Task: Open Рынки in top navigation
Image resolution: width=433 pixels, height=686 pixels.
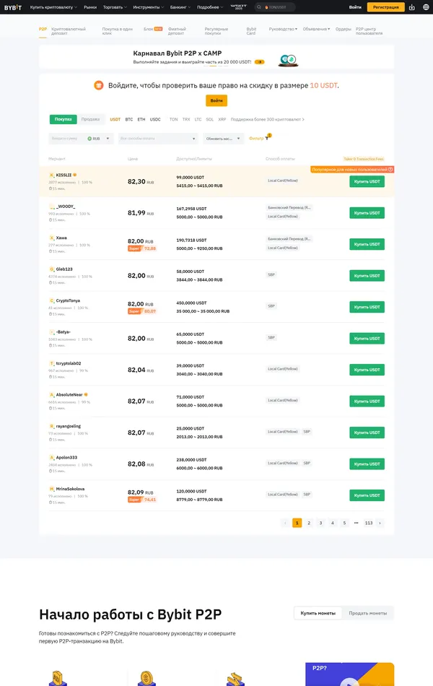Action: (90, 7)
